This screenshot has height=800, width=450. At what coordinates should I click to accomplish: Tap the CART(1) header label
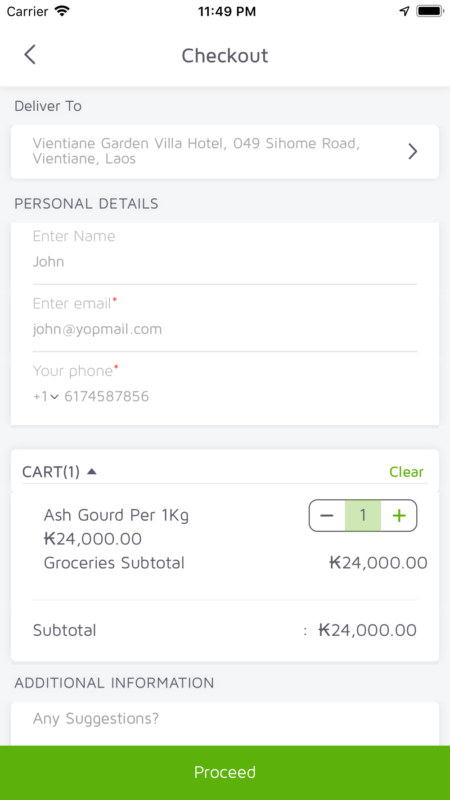51,472
